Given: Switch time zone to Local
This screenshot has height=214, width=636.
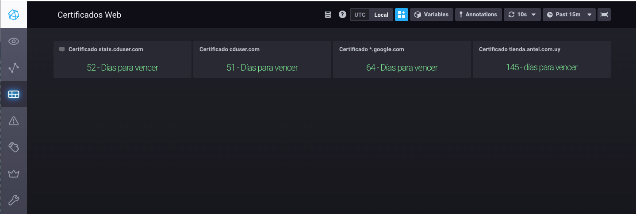Looking at the screenshot, I should coord(381,15).
